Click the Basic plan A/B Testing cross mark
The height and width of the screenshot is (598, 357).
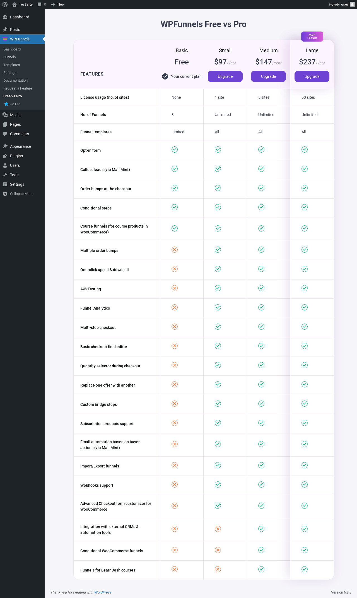coord(175,288)
